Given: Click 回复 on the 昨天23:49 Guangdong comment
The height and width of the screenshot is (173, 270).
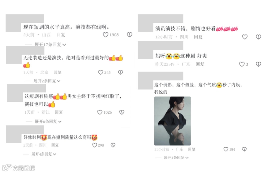Looking at the screenshot, I should pyautogui.click(x=200, y=64).
